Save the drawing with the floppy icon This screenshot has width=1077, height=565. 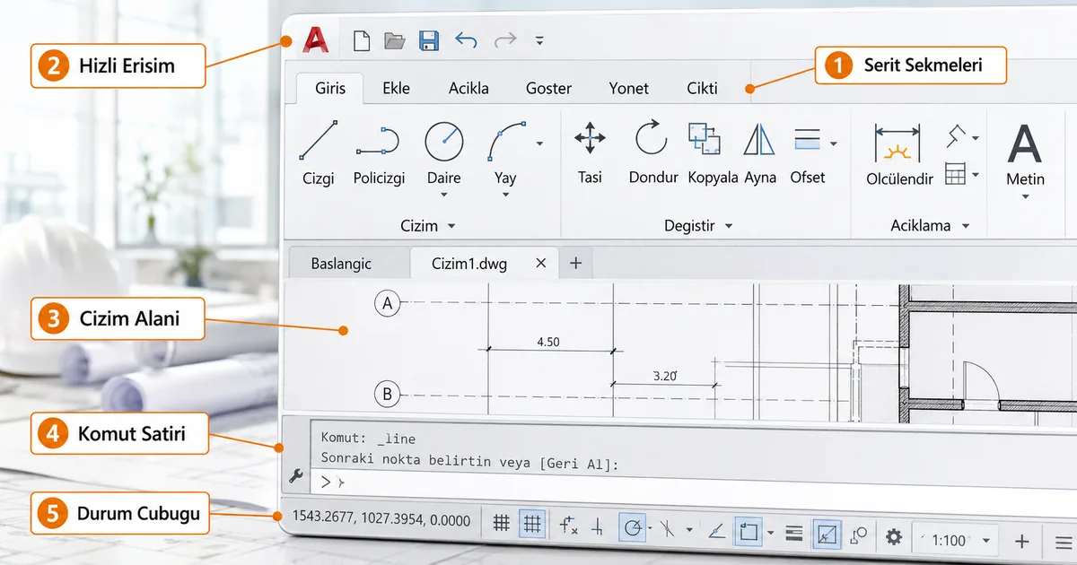429,40
